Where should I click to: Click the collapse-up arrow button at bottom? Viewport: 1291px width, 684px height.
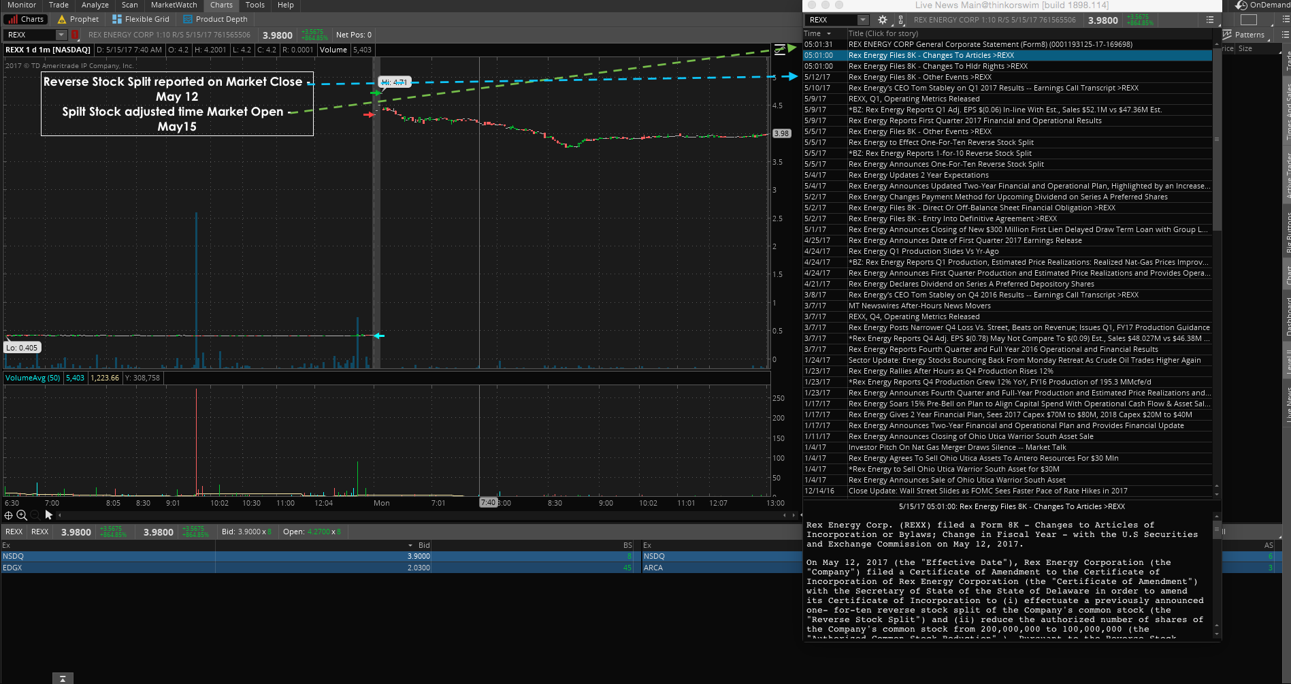63,678
